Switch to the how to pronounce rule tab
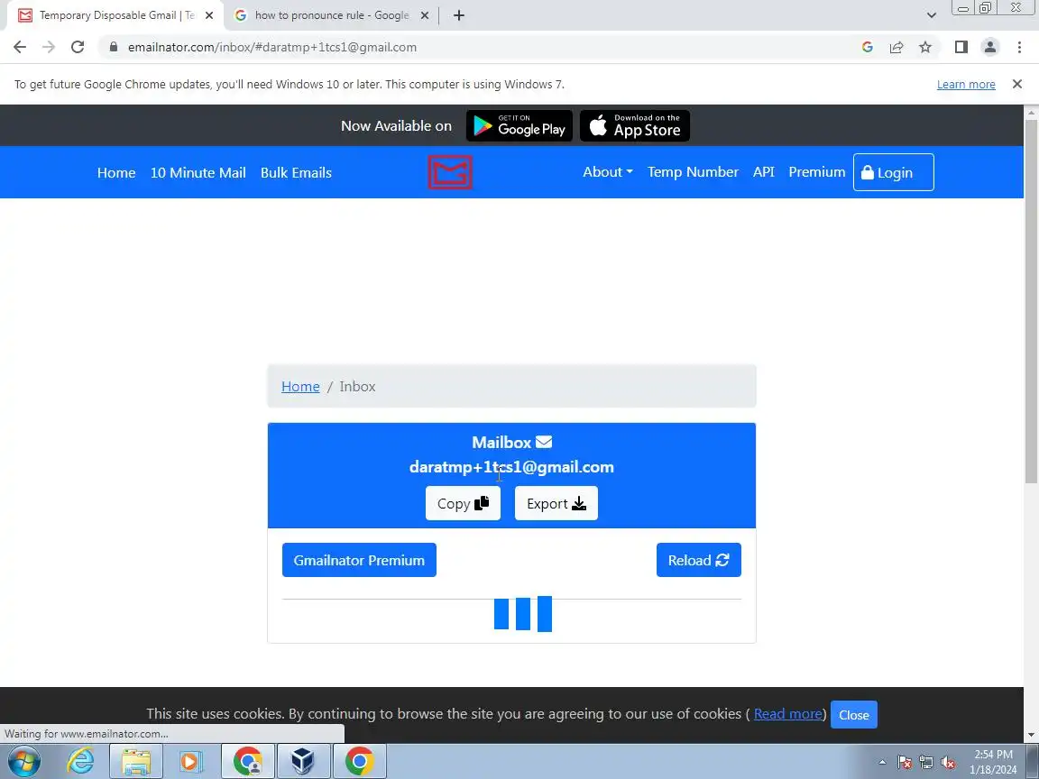 pos(331,15)
